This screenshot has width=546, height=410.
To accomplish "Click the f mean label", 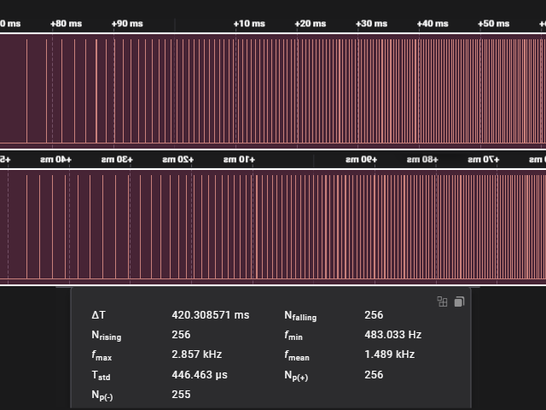I will [x=297, y=355].
